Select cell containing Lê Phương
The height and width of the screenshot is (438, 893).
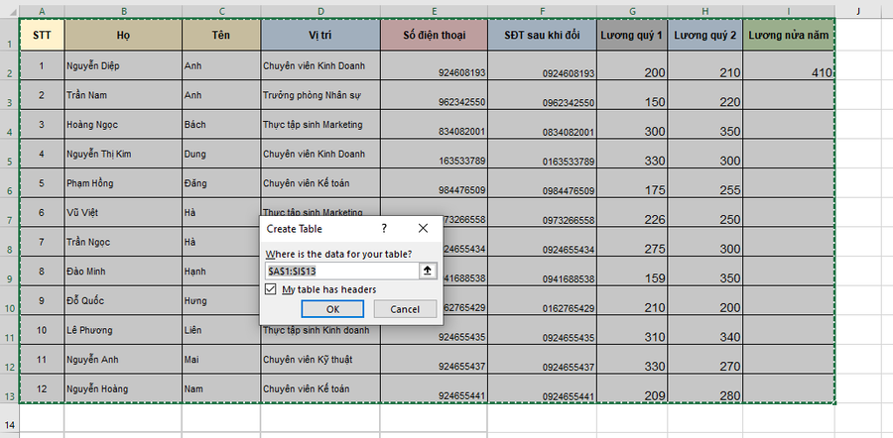pos(124,330)
